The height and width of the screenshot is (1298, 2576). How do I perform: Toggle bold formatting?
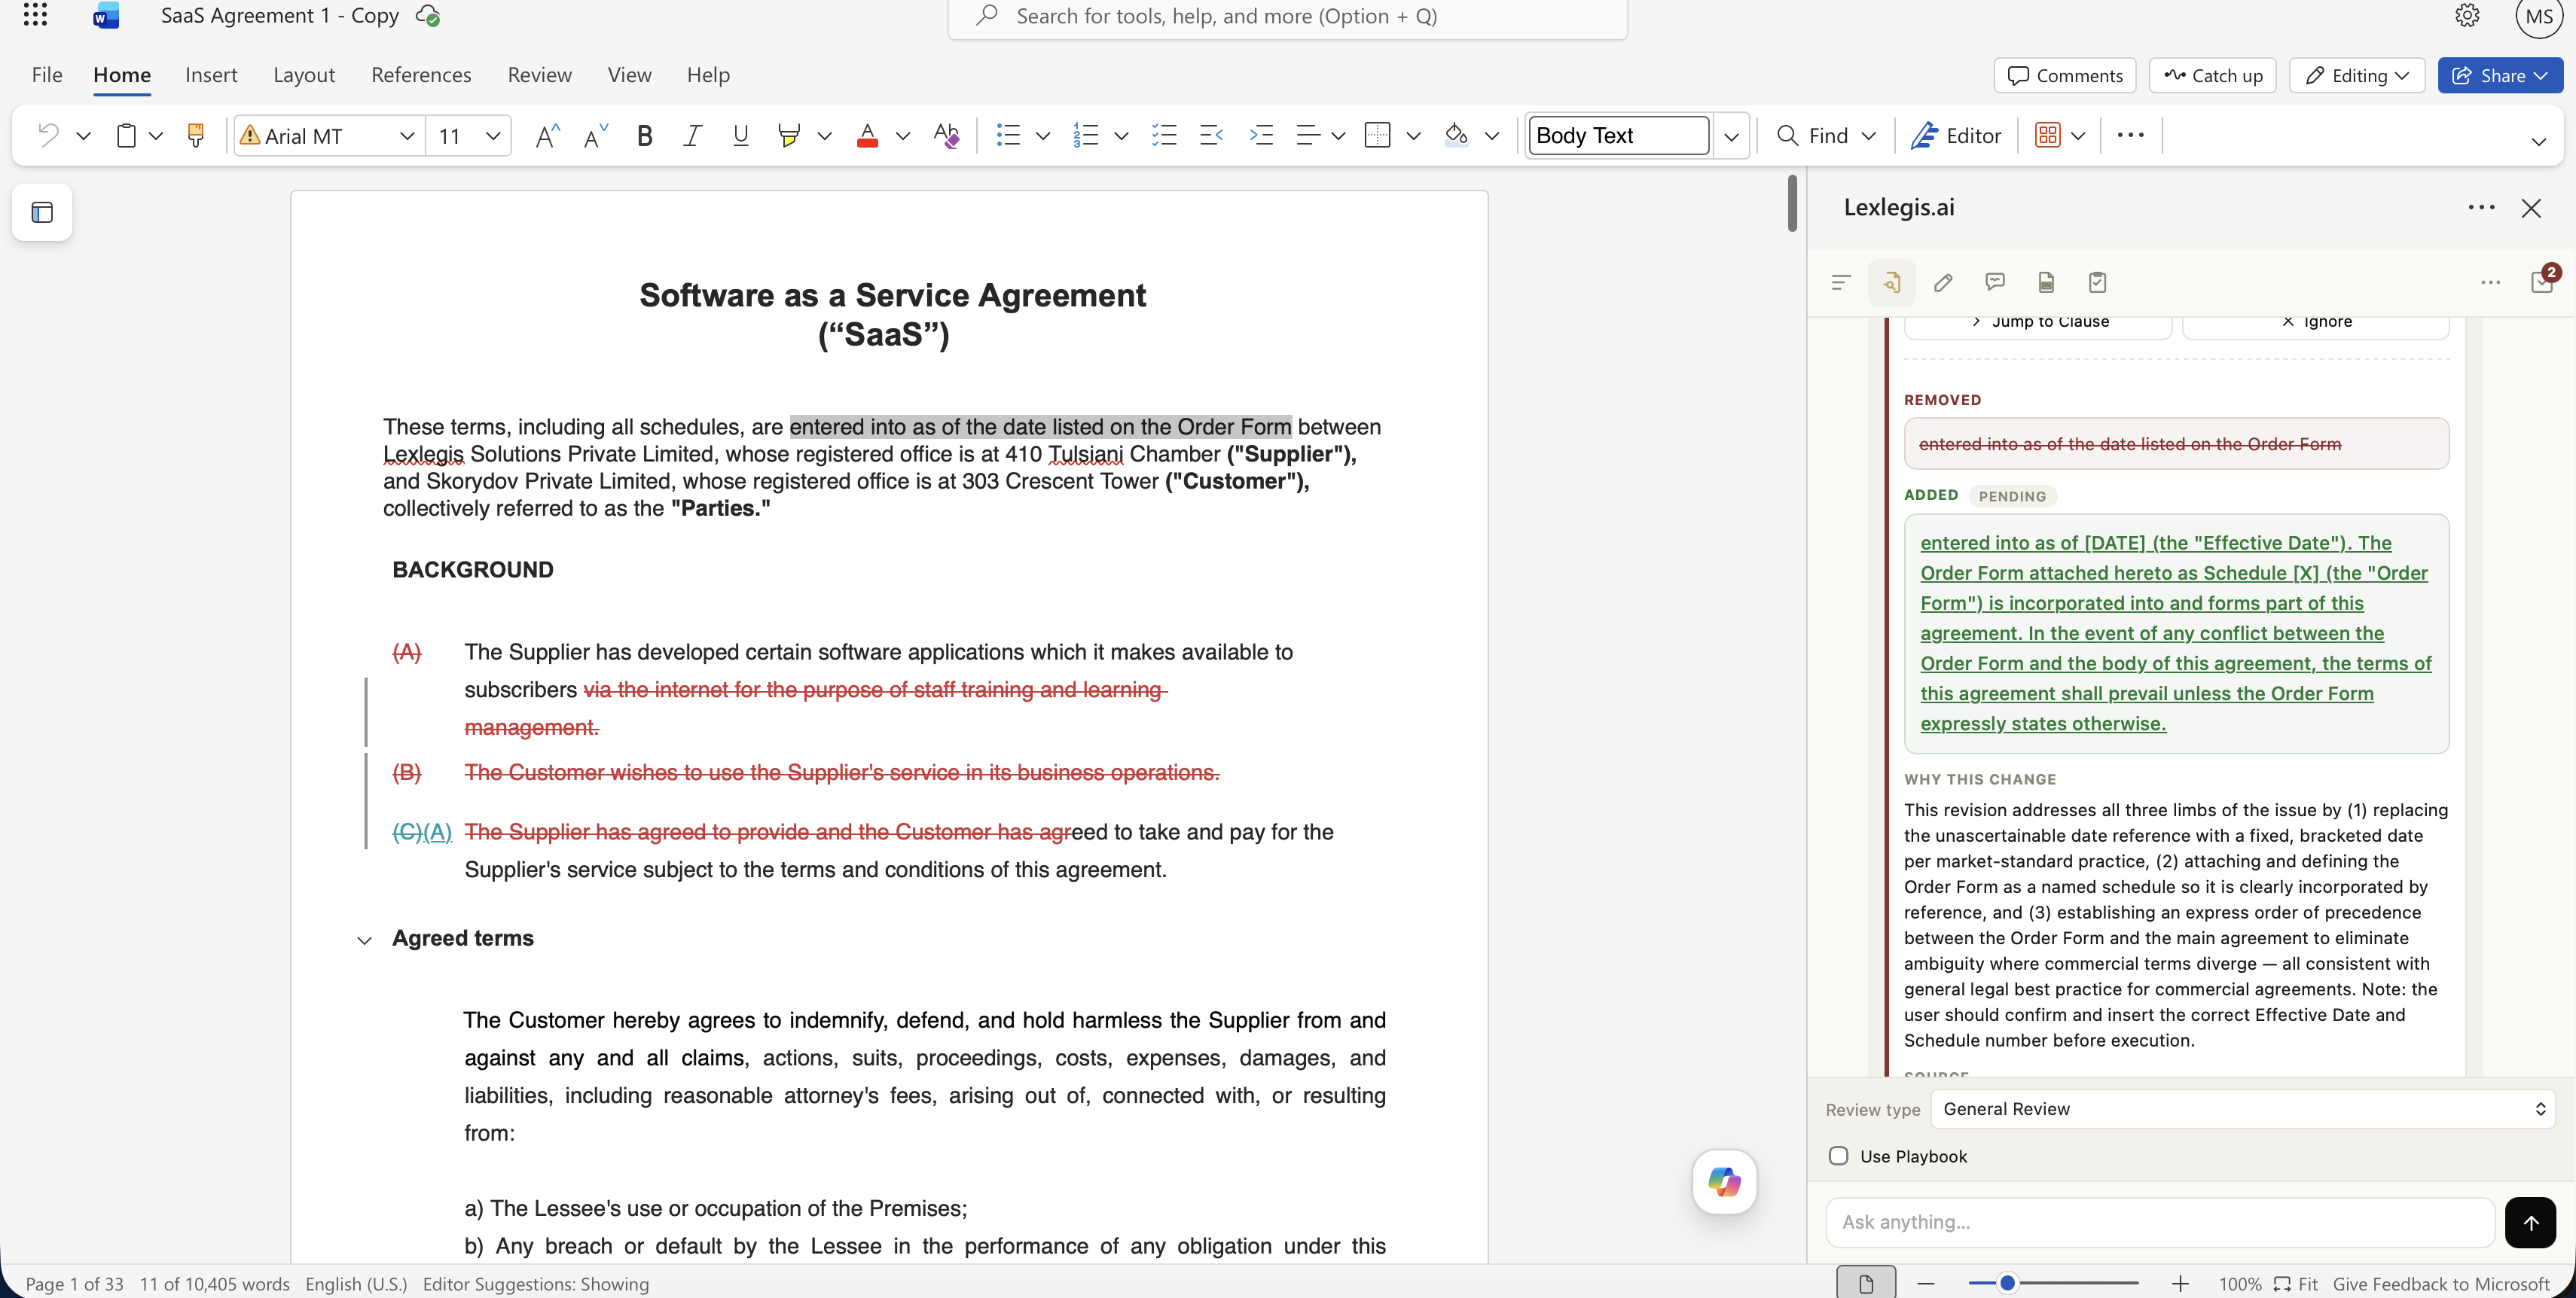tap(645, 135)
